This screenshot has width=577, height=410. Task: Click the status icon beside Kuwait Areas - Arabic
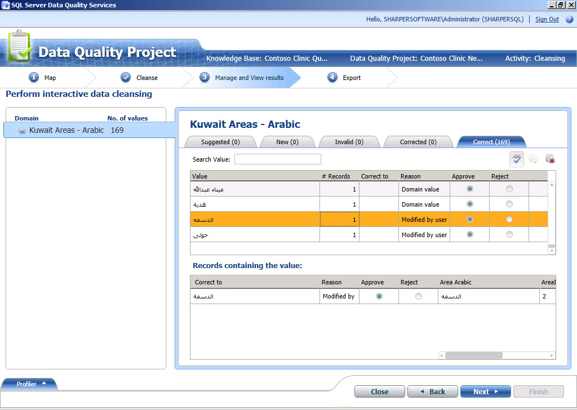point(22,130)
